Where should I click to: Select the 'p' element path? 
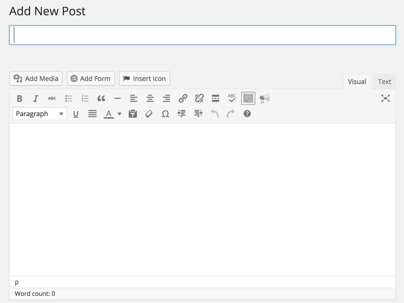(x=17, y=282)
